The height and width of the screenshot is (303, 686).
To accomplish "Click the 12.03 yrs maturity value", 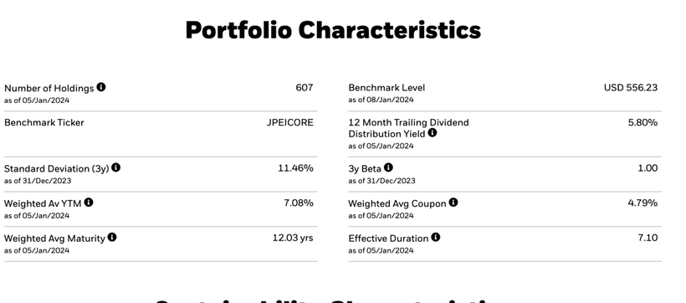I will point(293,238).
